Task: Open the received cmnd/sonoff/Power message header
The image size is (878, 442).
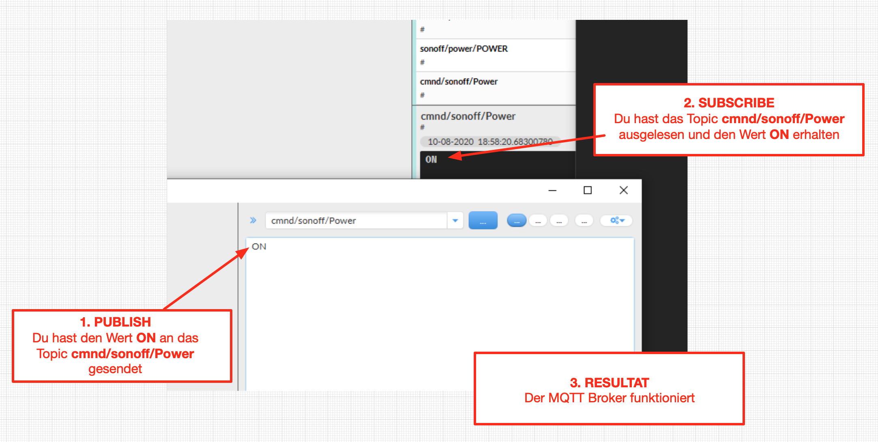Action: [x=468, y=117]
